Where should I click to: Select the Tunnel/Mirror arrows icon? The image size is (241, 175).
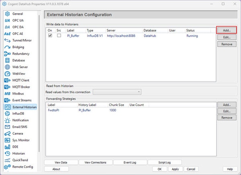click(x=7, y=41)
